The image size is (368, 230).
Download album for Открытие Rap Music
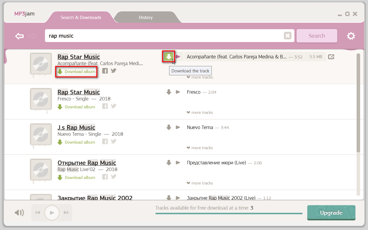click(x=77, y=177)
